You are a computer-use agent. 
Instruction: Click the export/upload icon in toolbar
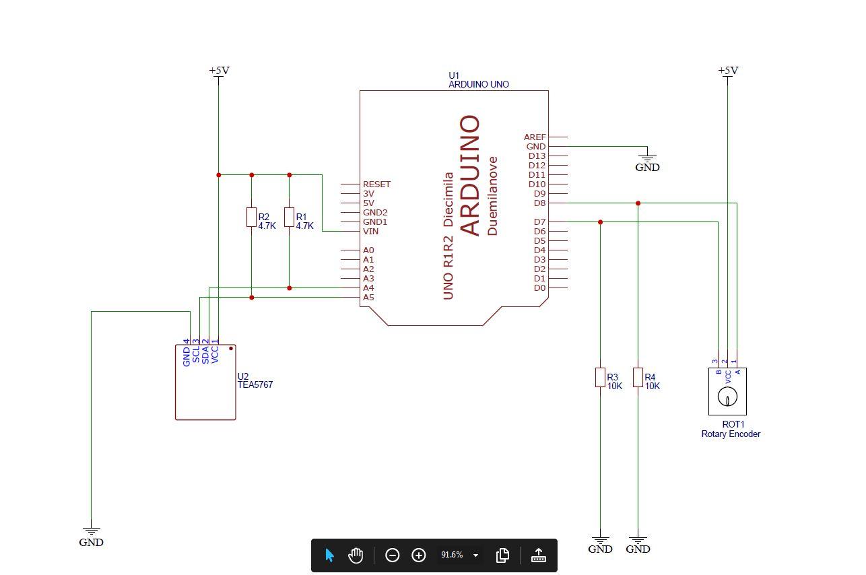[538, 555]
